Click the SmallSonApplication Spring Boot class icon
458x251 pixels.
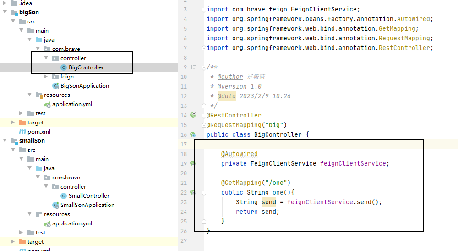pos(55,205)
